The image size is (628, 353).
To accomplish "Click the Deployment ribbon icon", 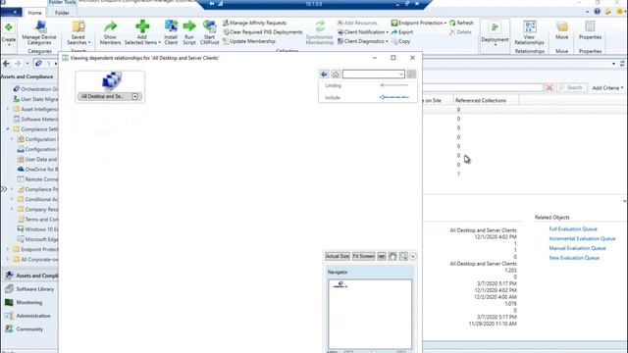I will coord(495,28).
